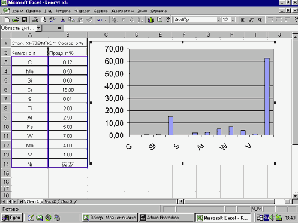Toggle left alignment in the formatting toolbar
This screenshot has width=298, height=223.
point(270,20)
